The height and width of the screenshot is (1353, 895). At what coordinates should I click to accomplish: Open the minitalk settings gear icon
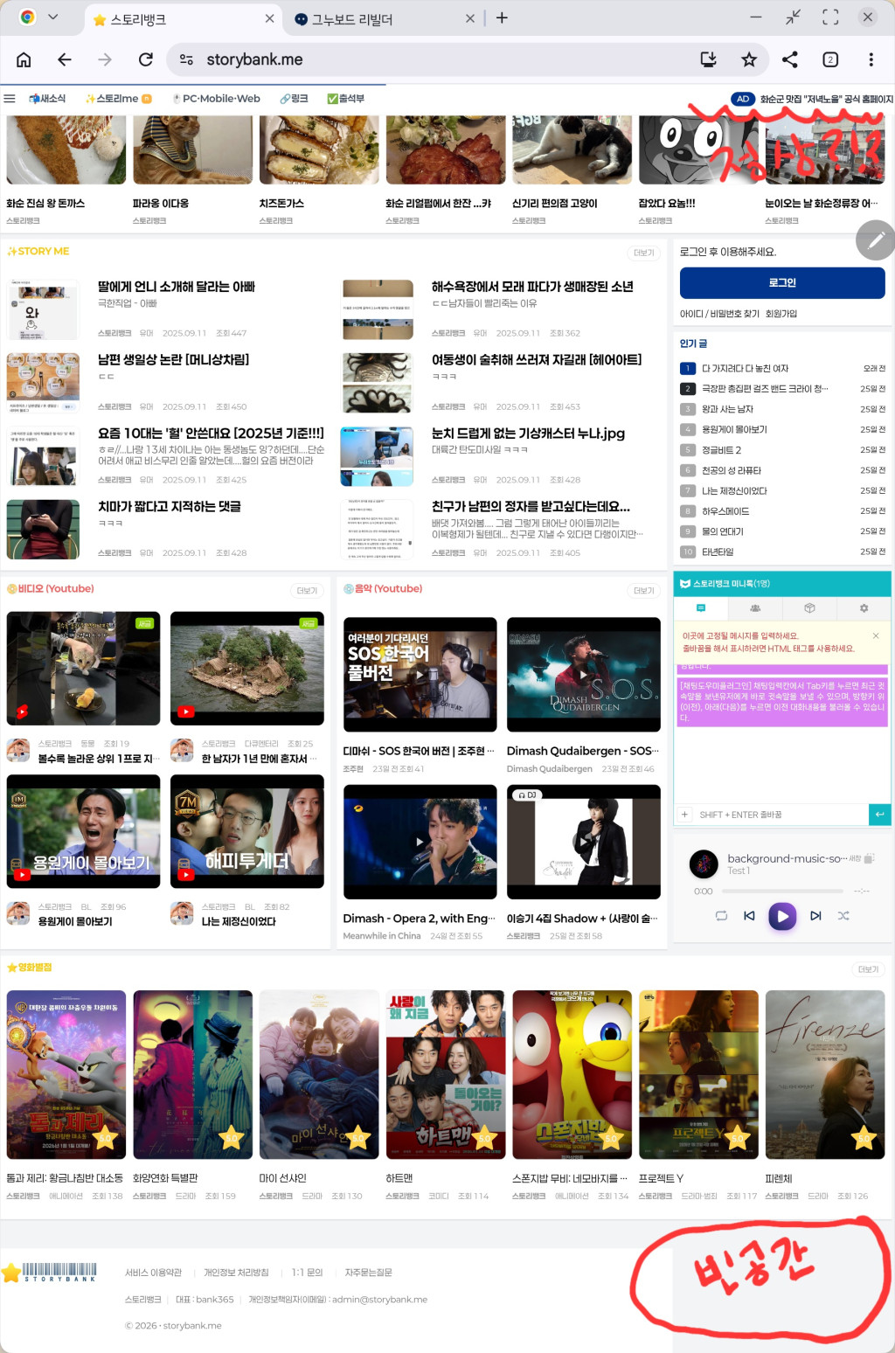click(x=864, y=608)
